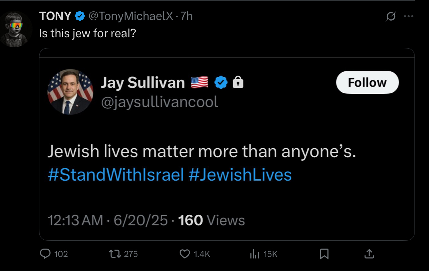Open TONY's profile avatar
The image size is (429, 271).
(x=16, y=29)
